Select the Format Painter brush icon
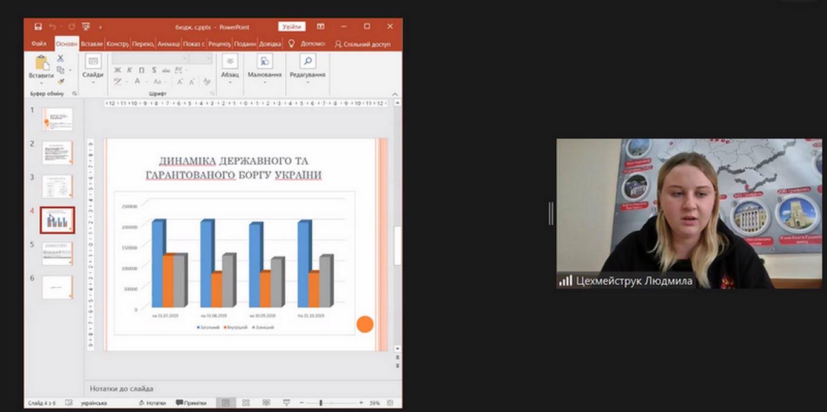The width and height of the screenshot is (827, 412). (61, 81)
